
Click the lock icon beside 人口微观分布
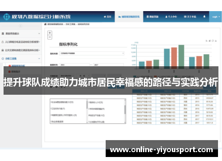pos(3,42)
